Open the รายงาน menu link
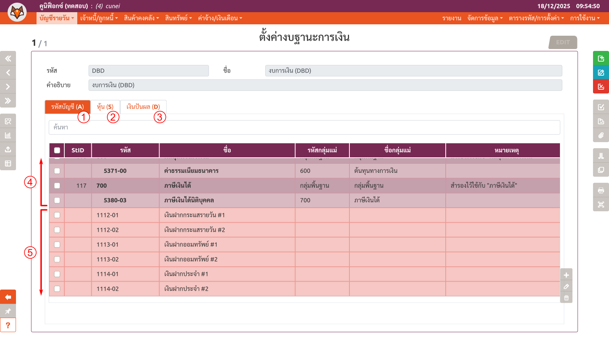This screenshot has width=609, height=342. coord(451,18)
